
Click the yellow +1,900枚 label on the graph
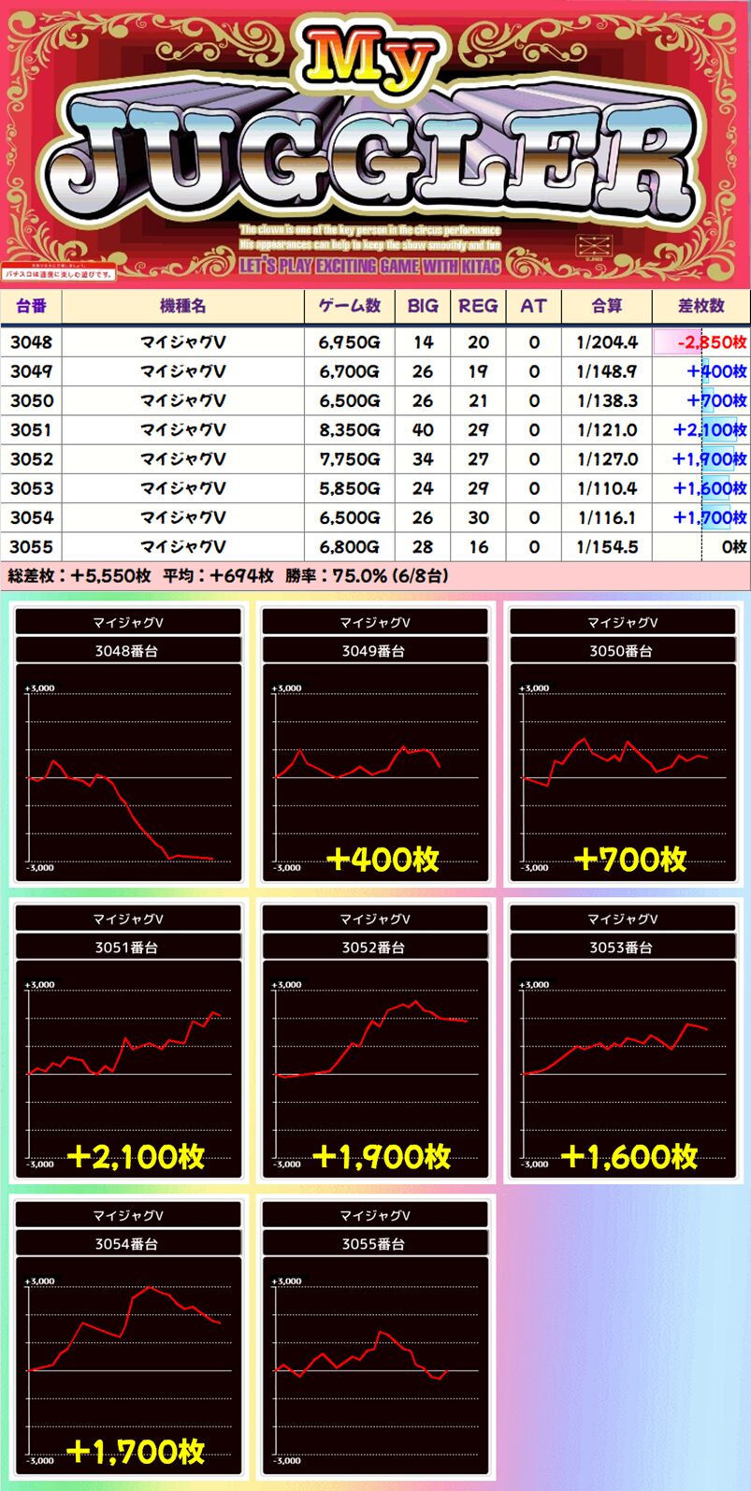(x=383, y=1157)
